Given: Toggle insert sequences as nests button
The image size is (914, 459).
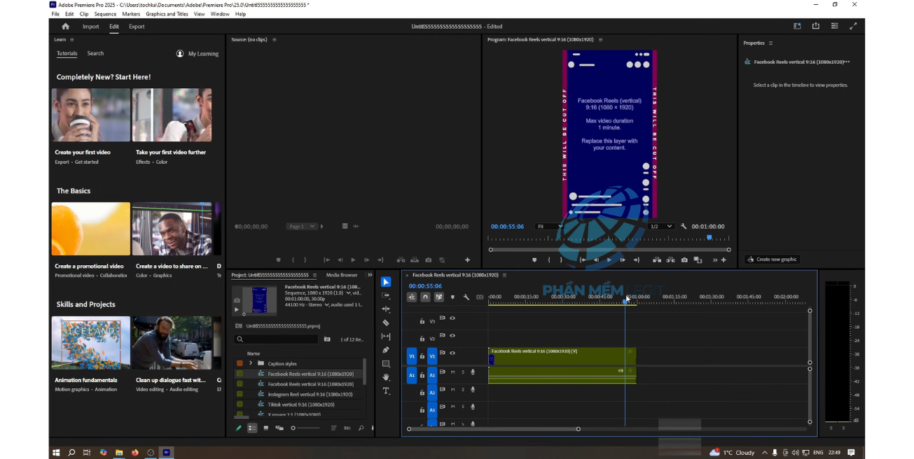Looking at the screenshot, I should pos(412,297).
